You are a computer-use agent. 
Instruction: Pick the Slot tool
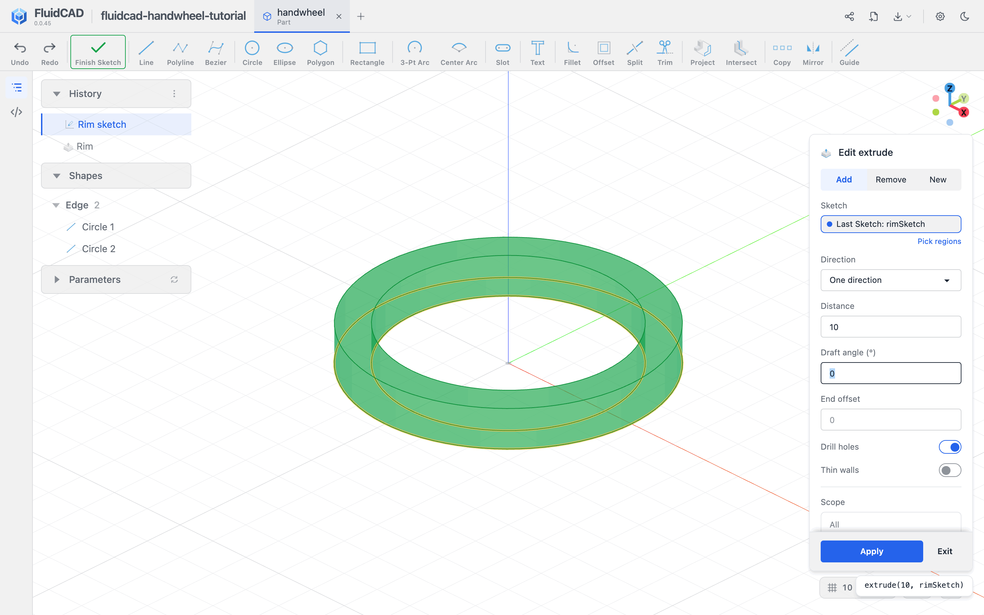click(x=503, y=53)
